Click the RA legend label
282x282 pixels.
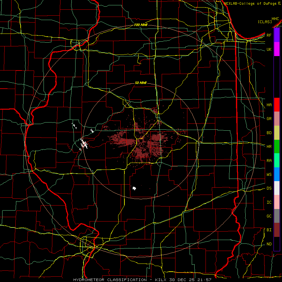(269, 161)
